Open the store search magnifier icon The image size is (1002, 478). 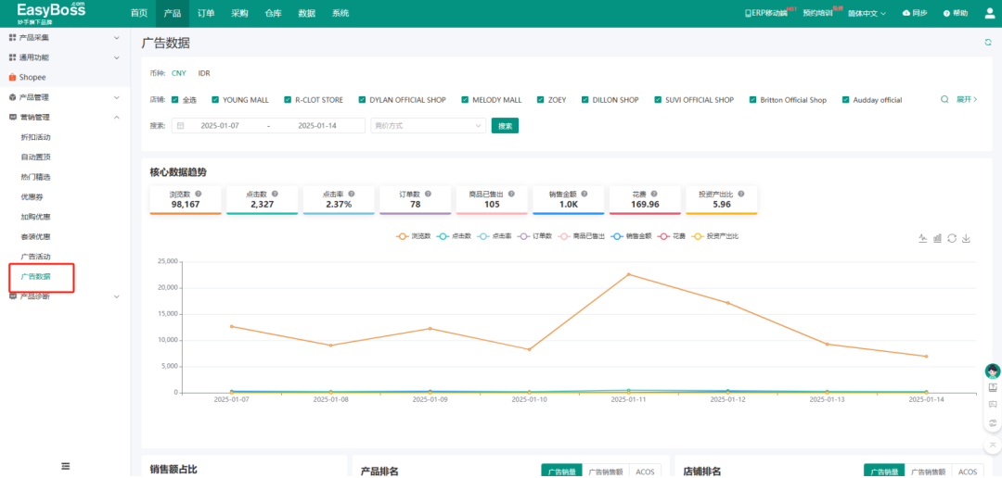click(944, 99)
